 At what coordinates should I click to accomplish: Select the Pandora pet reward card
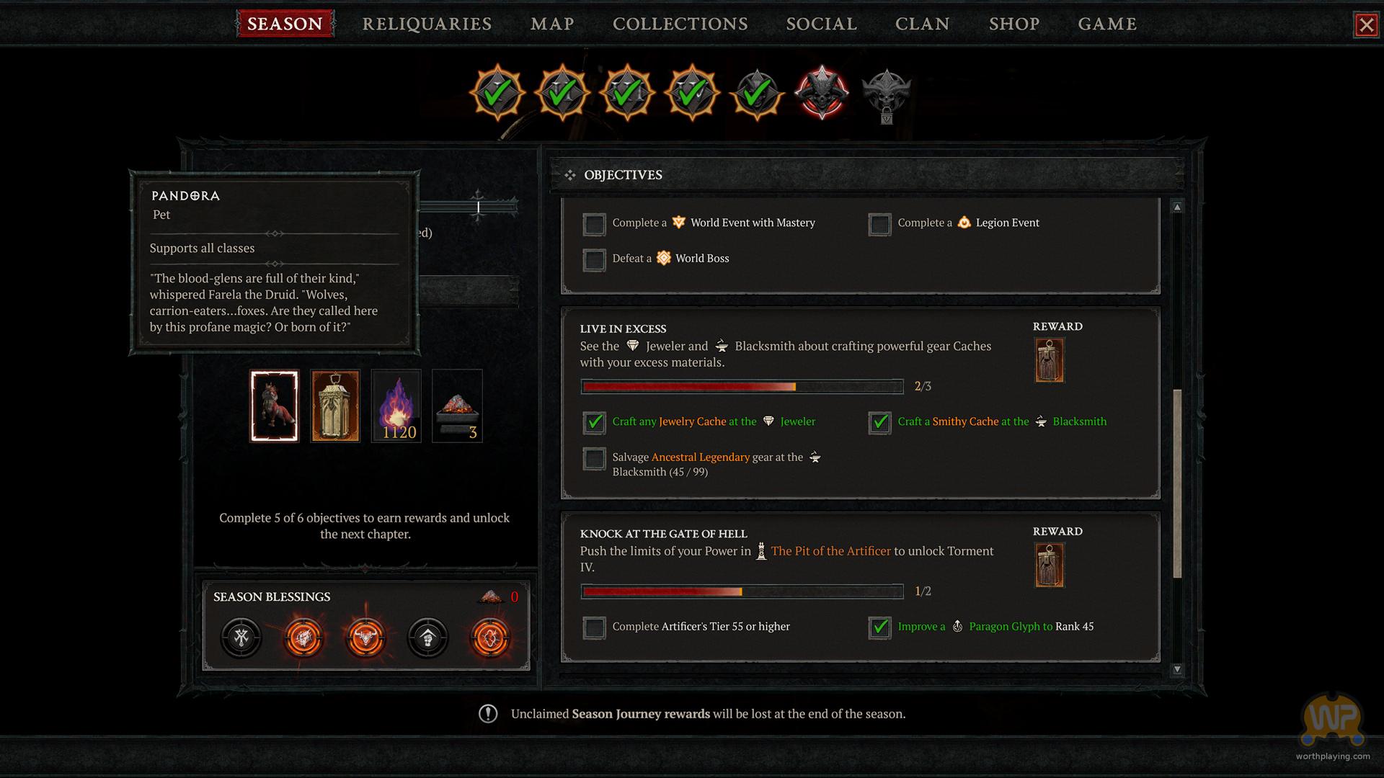click(274, 406)
